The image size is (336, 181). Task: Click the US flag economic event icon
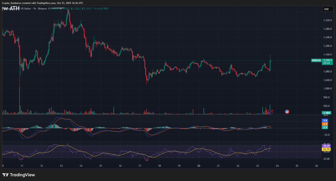tap(287, 112)
